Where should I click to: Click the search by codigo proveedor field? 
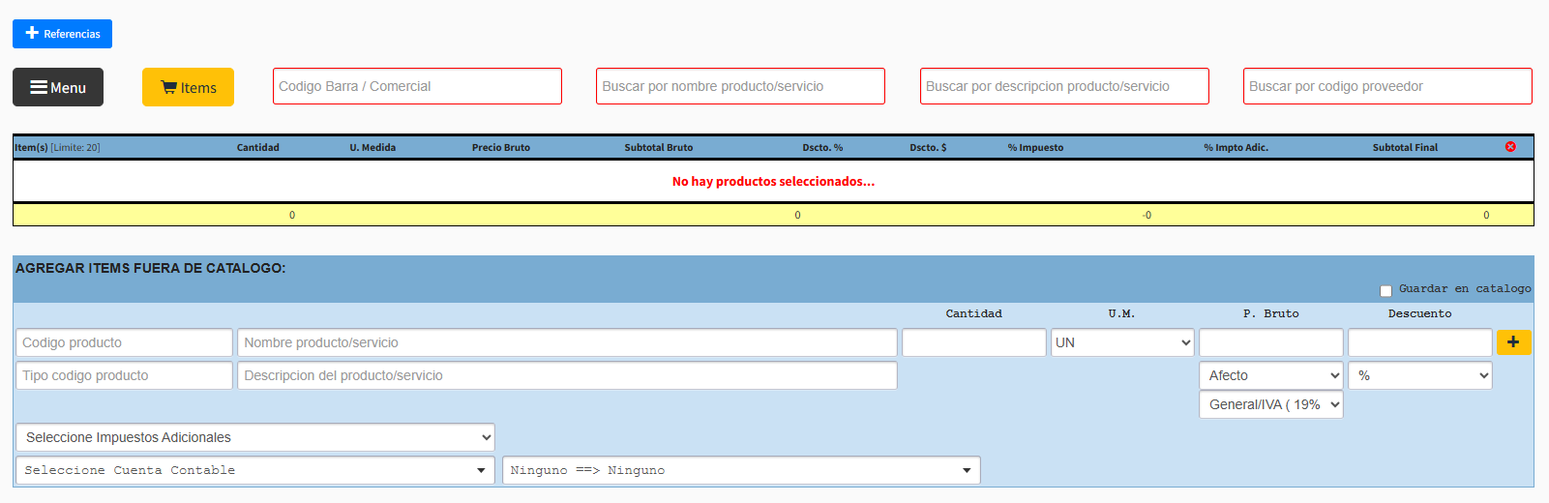(1387, 86)
